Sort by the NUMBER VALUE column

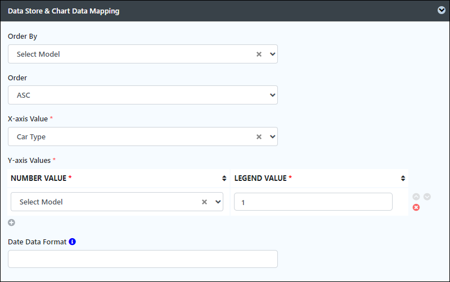pyautogui.click(x=224, y=178)
